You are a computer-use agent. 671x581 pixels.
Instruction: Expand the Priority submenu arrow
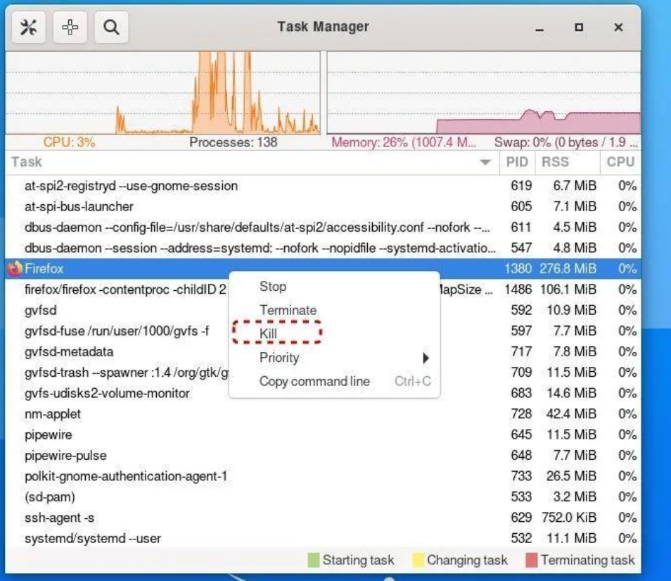[425, 358]
